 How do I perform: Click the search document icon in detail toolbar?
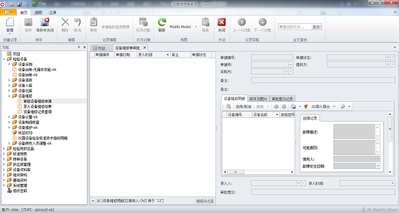tap(343, 106)
